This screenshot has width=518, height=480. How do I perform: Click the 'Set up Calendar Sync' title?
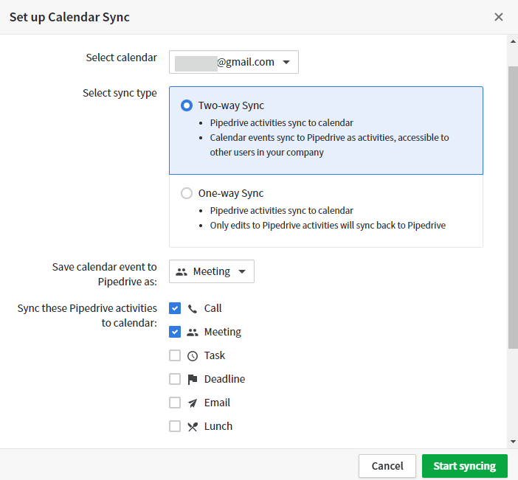click(x=69, y=17)
